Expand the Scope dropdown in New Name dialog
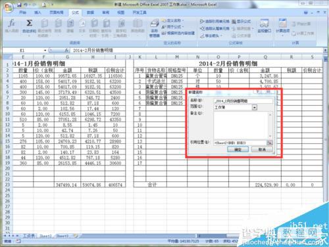 pyautogui.click(x=255, y=108)
